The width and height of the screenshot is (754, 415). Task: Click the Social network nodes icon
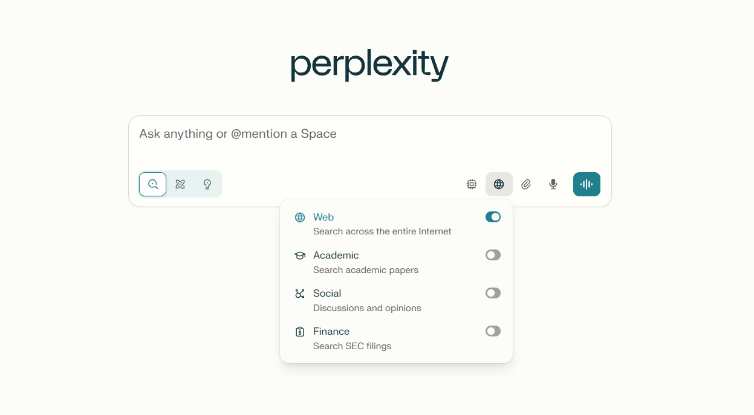pyautogui.click(x=300, y=294)
